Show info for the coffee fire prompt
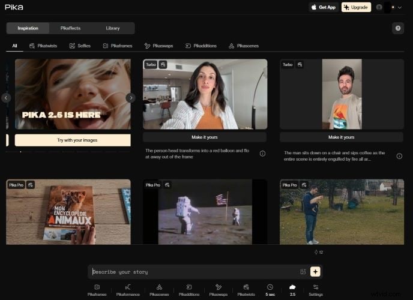The width and height of the screenshot is (413, 300). click(399, 156)
